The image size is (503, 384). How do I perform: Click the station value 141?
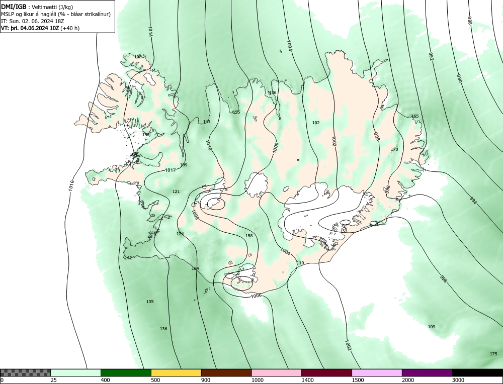point(207,122)
